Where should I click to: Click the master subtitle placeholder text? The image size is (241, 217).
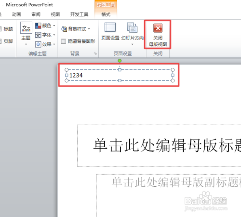(176, 182)
